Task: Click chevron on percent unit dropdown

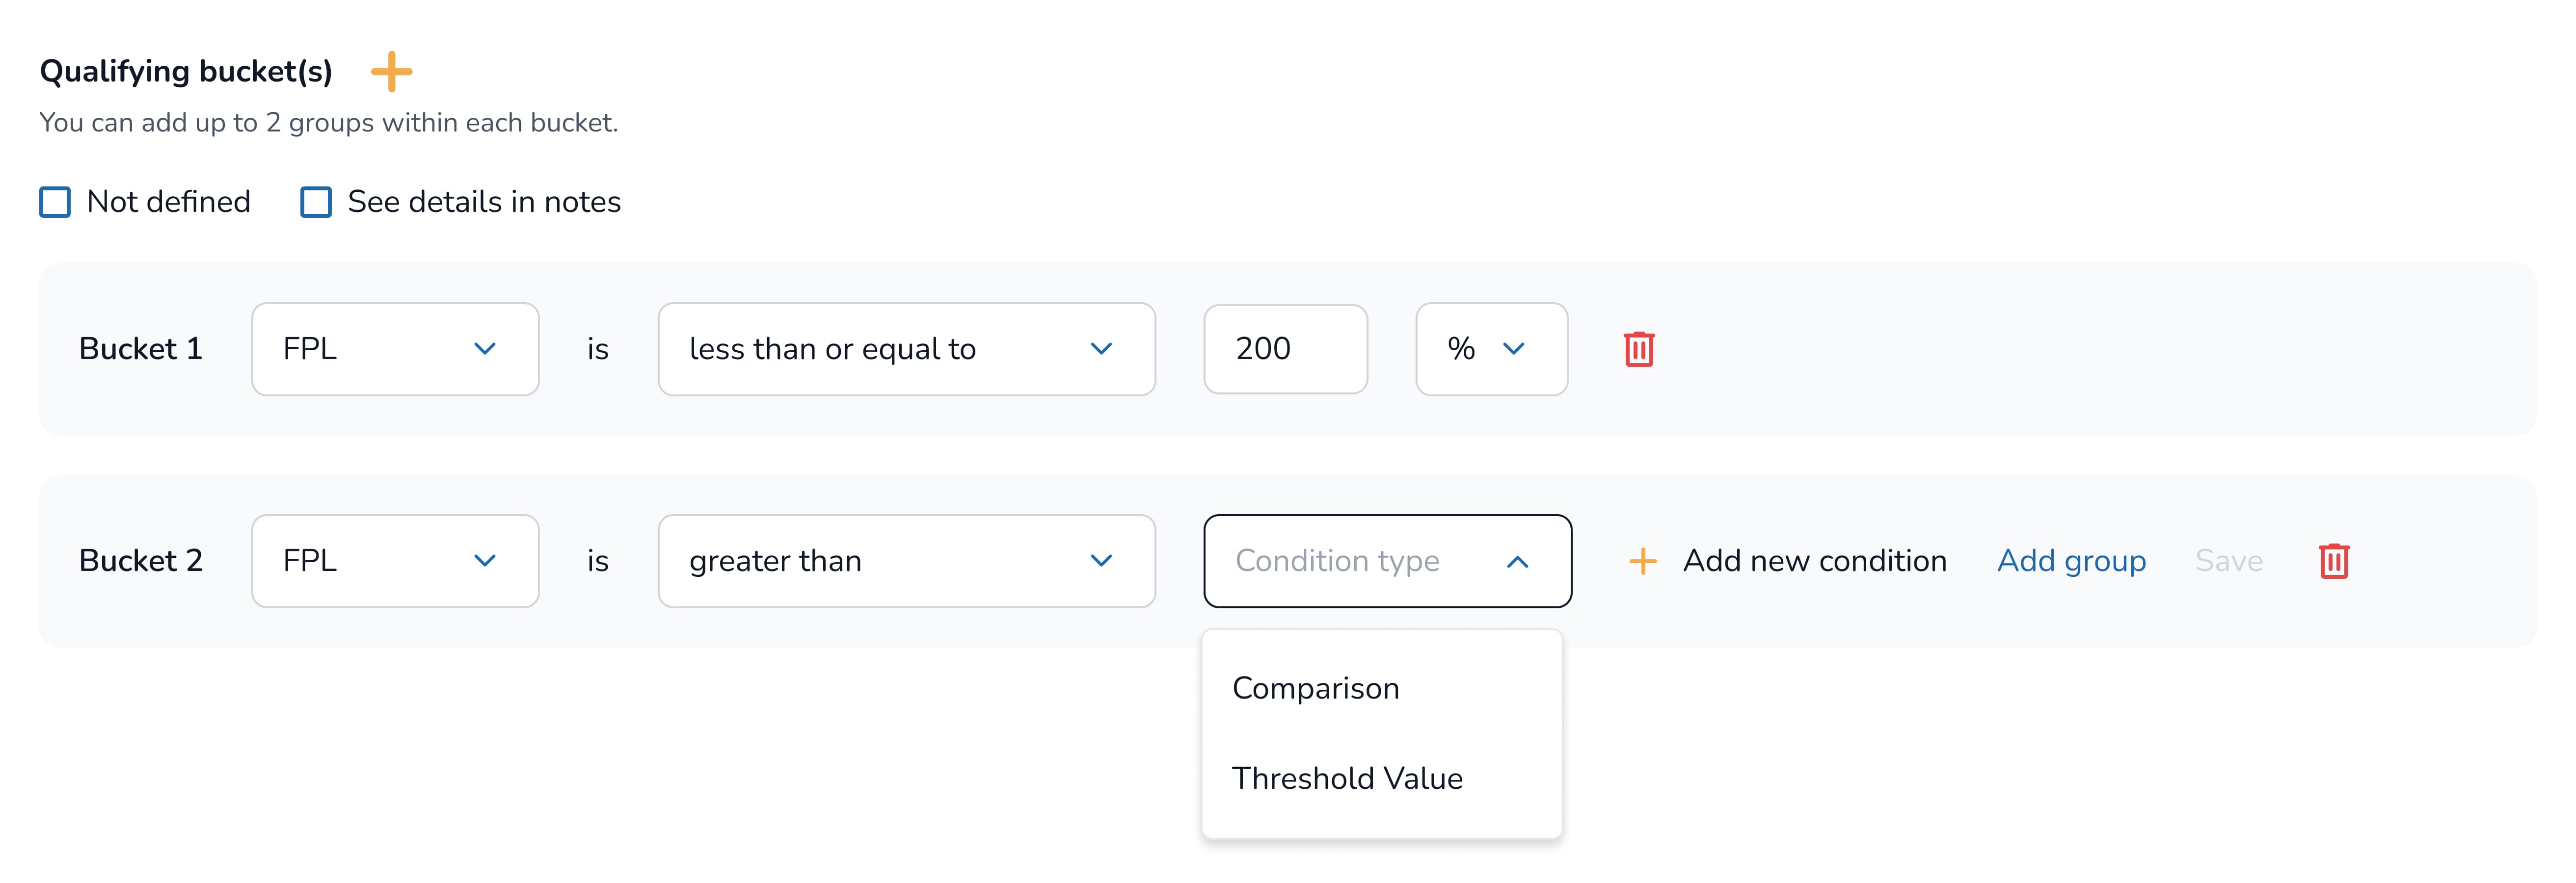Action: (x=1513, y=350)
